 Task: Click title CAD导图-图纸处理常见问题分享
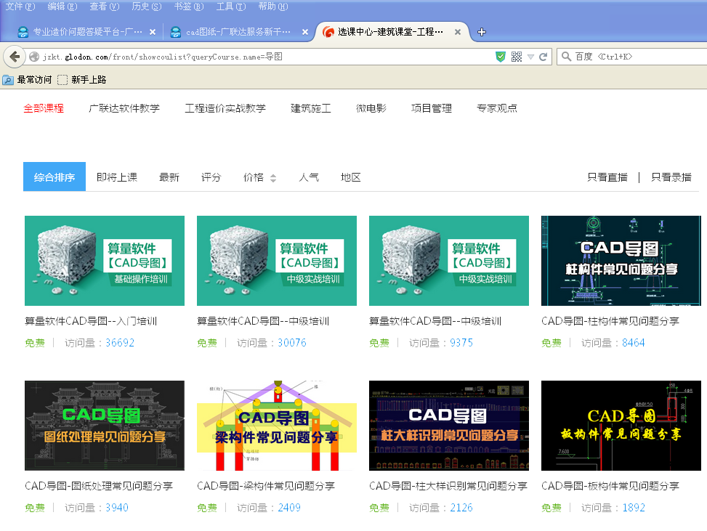(99, 486)
